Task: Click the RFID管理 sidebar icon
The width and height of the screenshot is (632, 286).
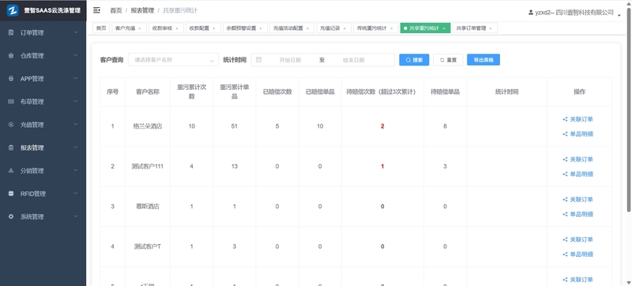Action: (11, 194)
